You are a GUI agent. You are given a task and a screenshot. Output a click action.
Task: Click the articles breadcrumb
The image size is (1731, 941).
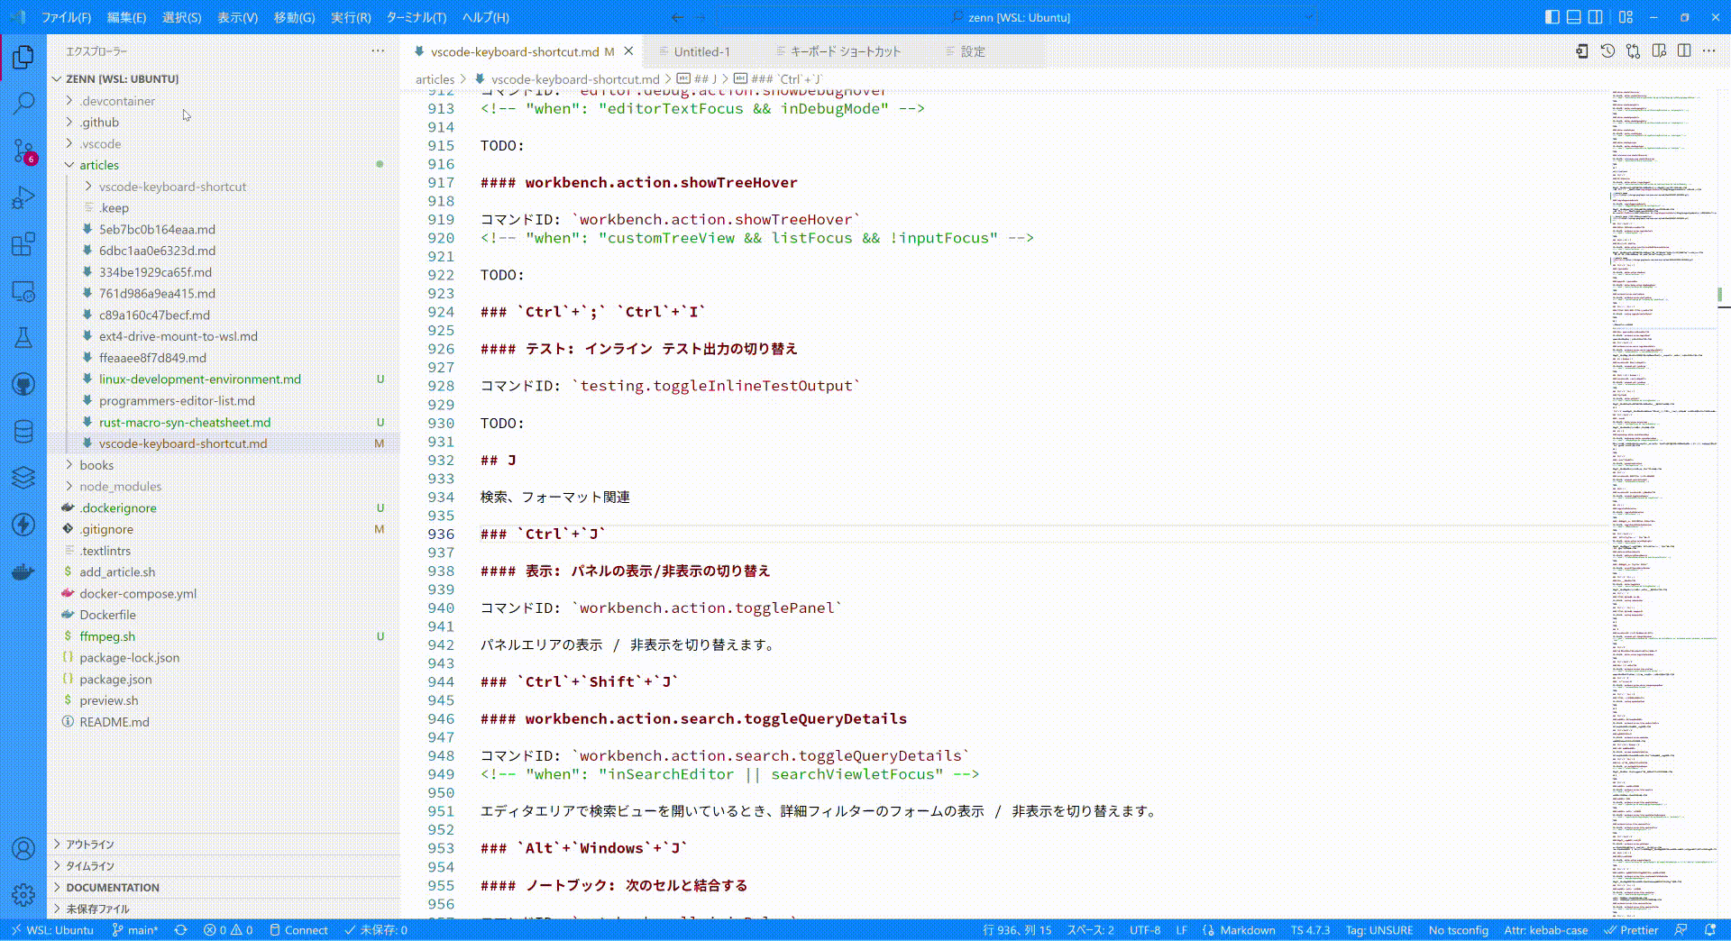point(435,79)
